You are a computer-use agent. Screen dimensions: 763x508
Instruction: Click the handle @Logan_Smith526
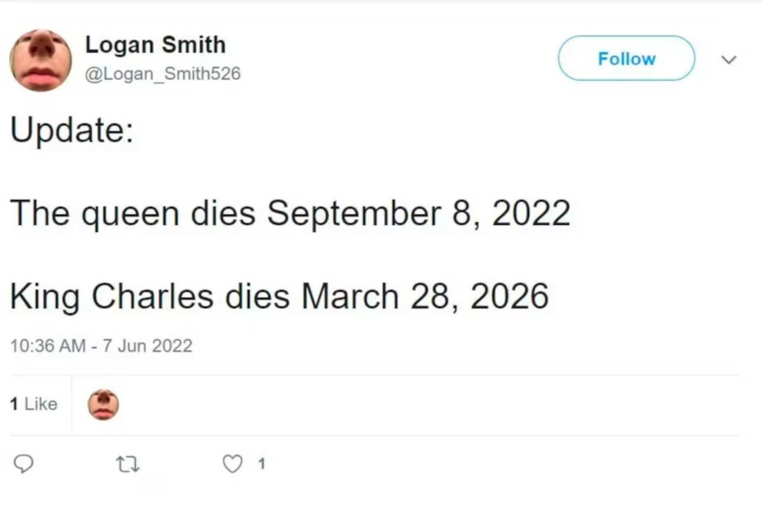tap(163, 73)
